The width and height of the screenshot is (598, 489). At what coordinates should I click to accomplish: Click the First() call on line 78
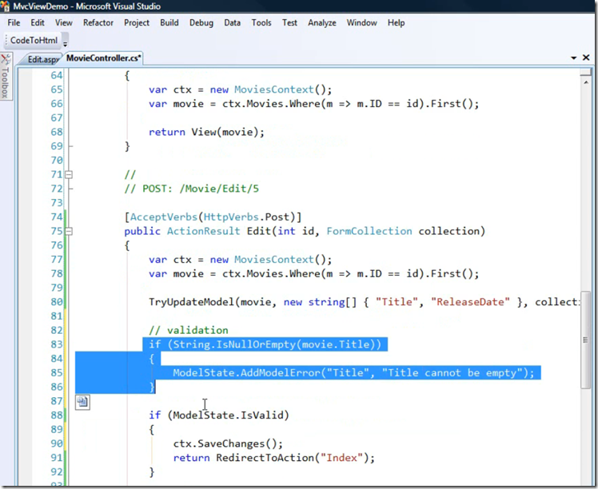[451, 273]
